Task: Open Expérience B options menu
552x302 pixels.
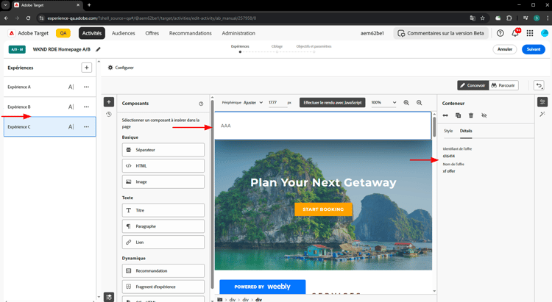Action: 86,107
